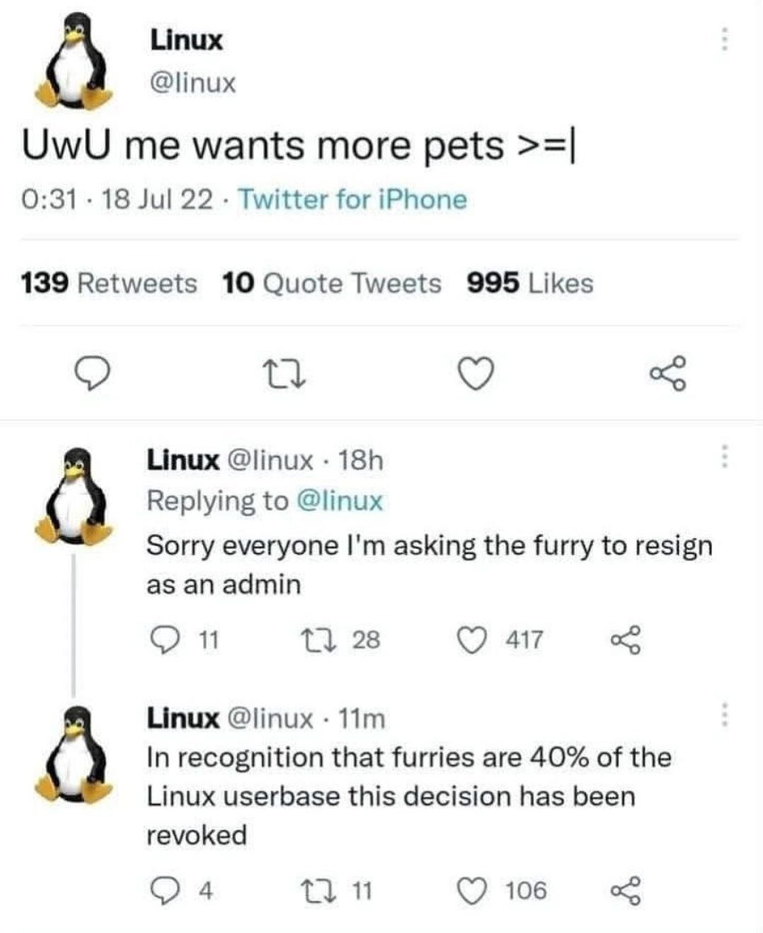Reply to the main UwU tweet
Viewport: 763px width, 933px height.
point(93,374)
